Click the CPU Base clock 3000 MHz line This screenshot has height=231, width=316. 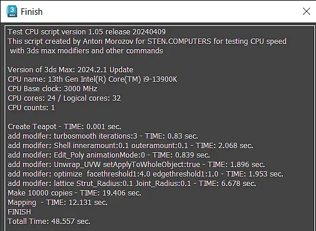click(x=53, y=89)
